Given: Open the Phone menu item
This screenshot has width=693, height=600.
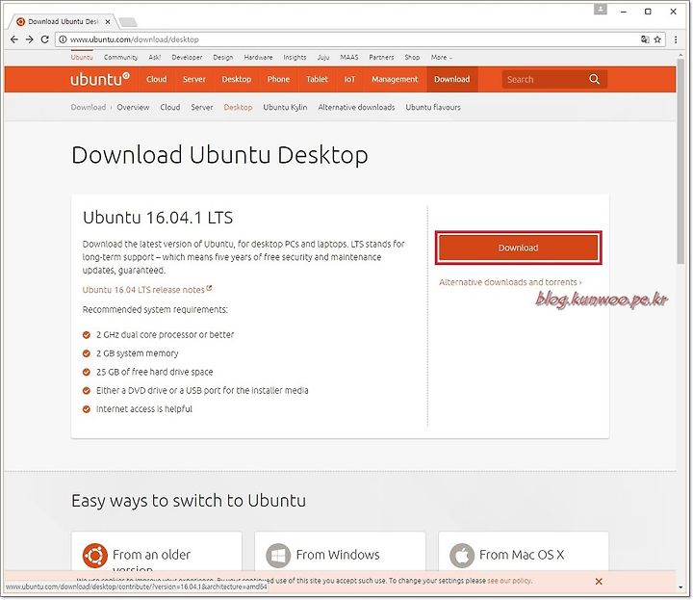Looking at the screenshot, I should (278, 79).
